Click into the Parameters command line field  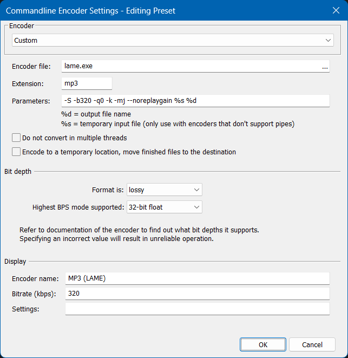click(195, 101)
